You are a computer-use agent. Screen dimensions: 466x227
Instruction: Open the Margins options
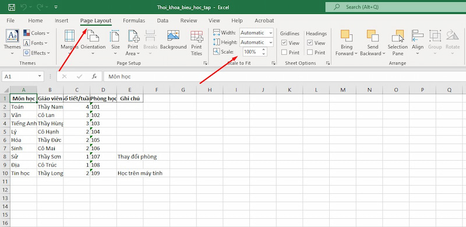[x=69, y=42]
